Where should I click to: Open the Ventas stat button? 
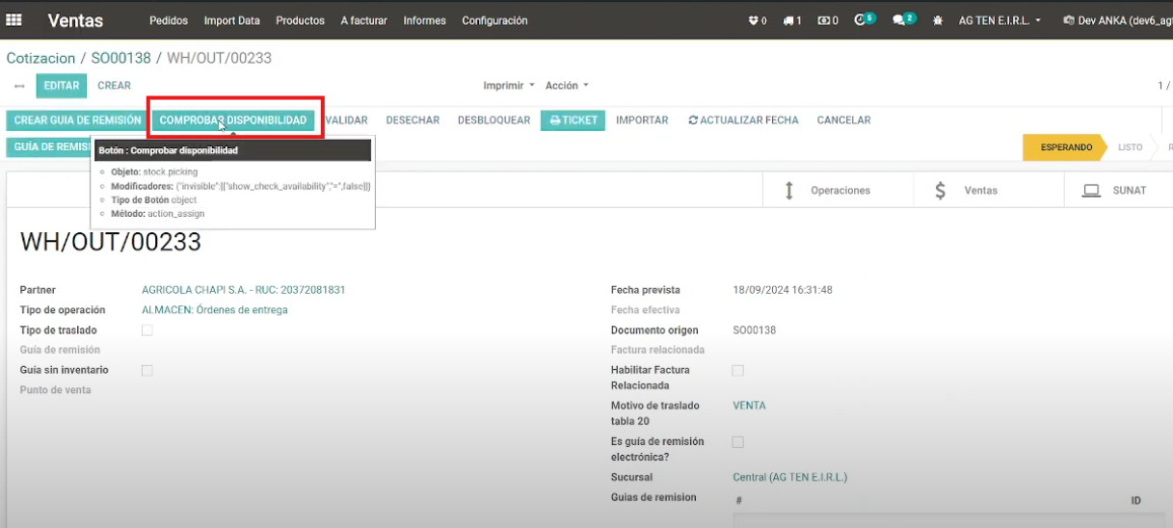[x=989, y=191]
